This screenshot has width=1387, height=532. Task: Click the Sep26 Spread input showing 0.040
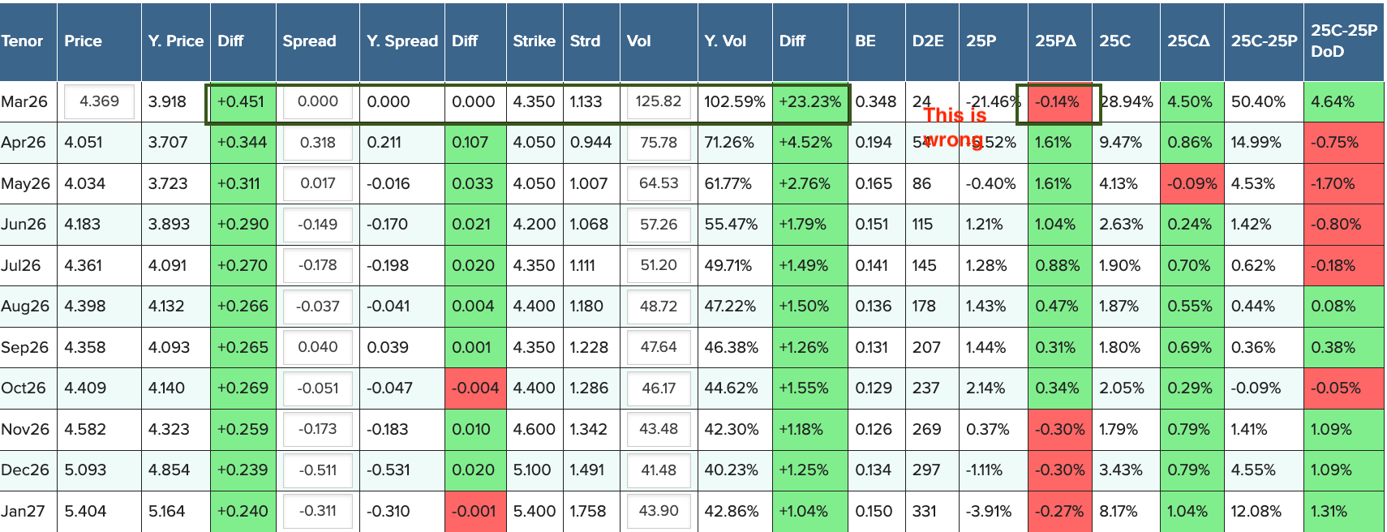point(317,347)
